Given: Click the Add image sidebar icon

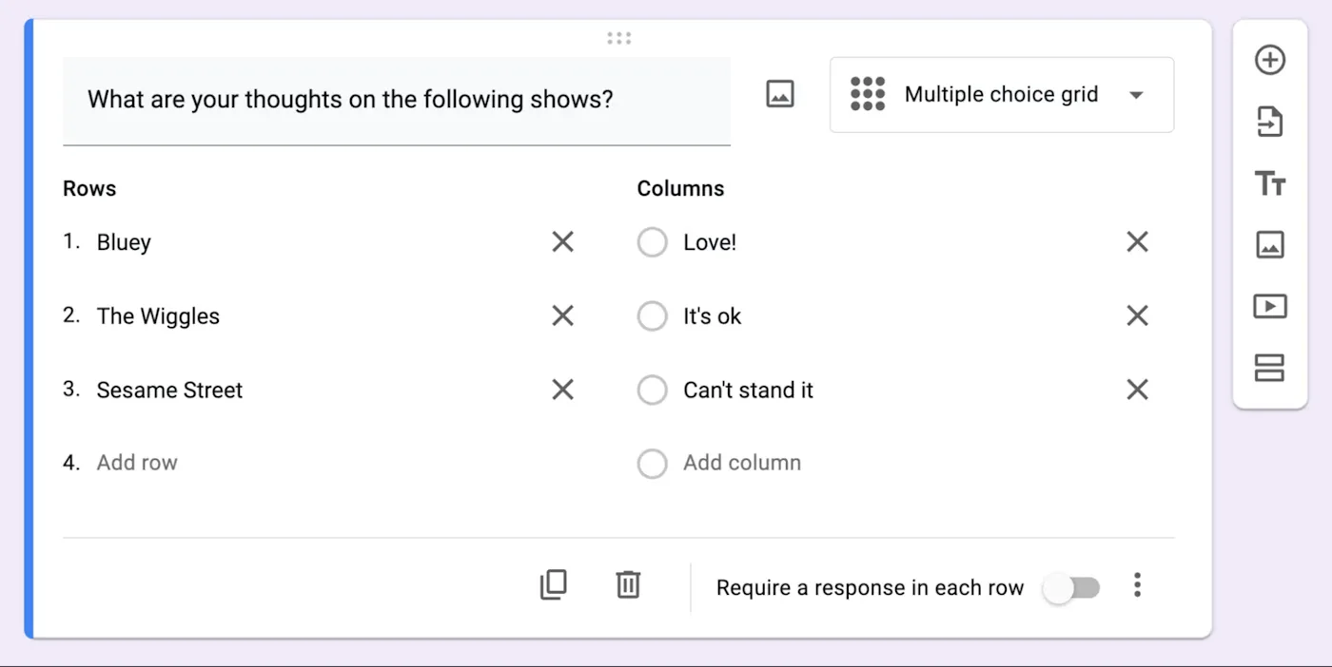Looking at the screenshot, I should point(1270,245).
